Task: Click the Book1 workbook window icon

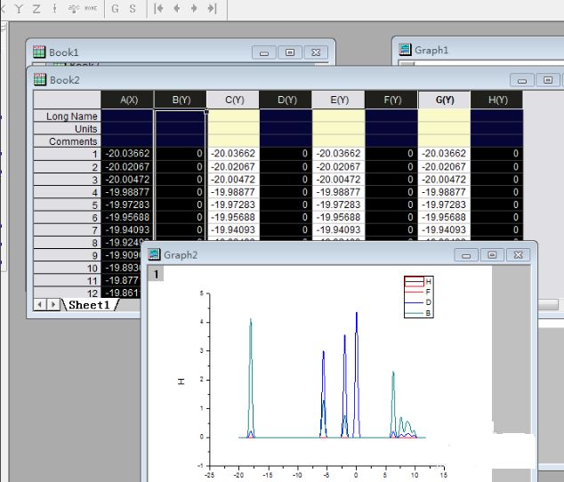Action: (x=39, y=52)
